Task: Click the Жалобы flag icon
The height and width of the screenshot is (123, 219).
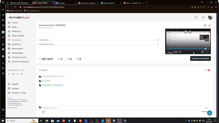Action: coord(9,84)
